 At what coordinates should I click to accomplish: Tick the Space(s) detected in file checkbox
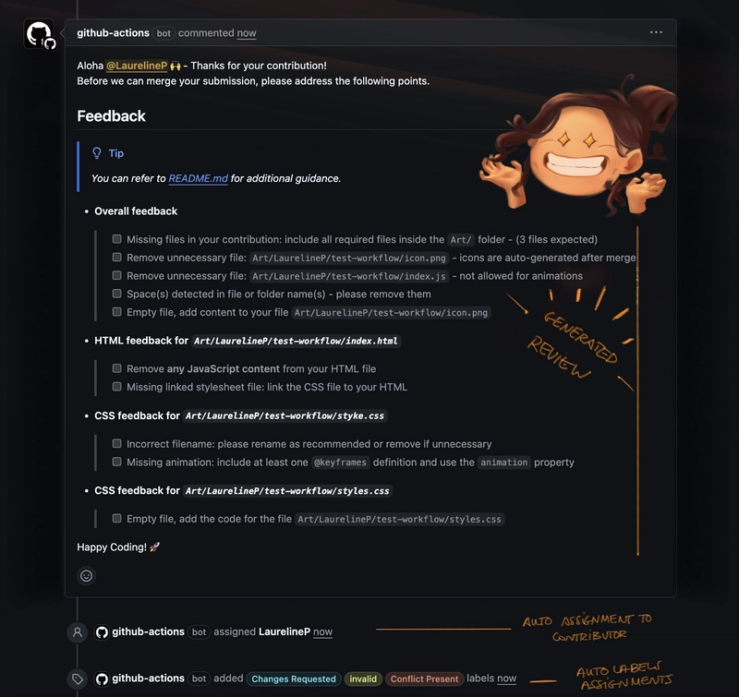tap(117, 294)
